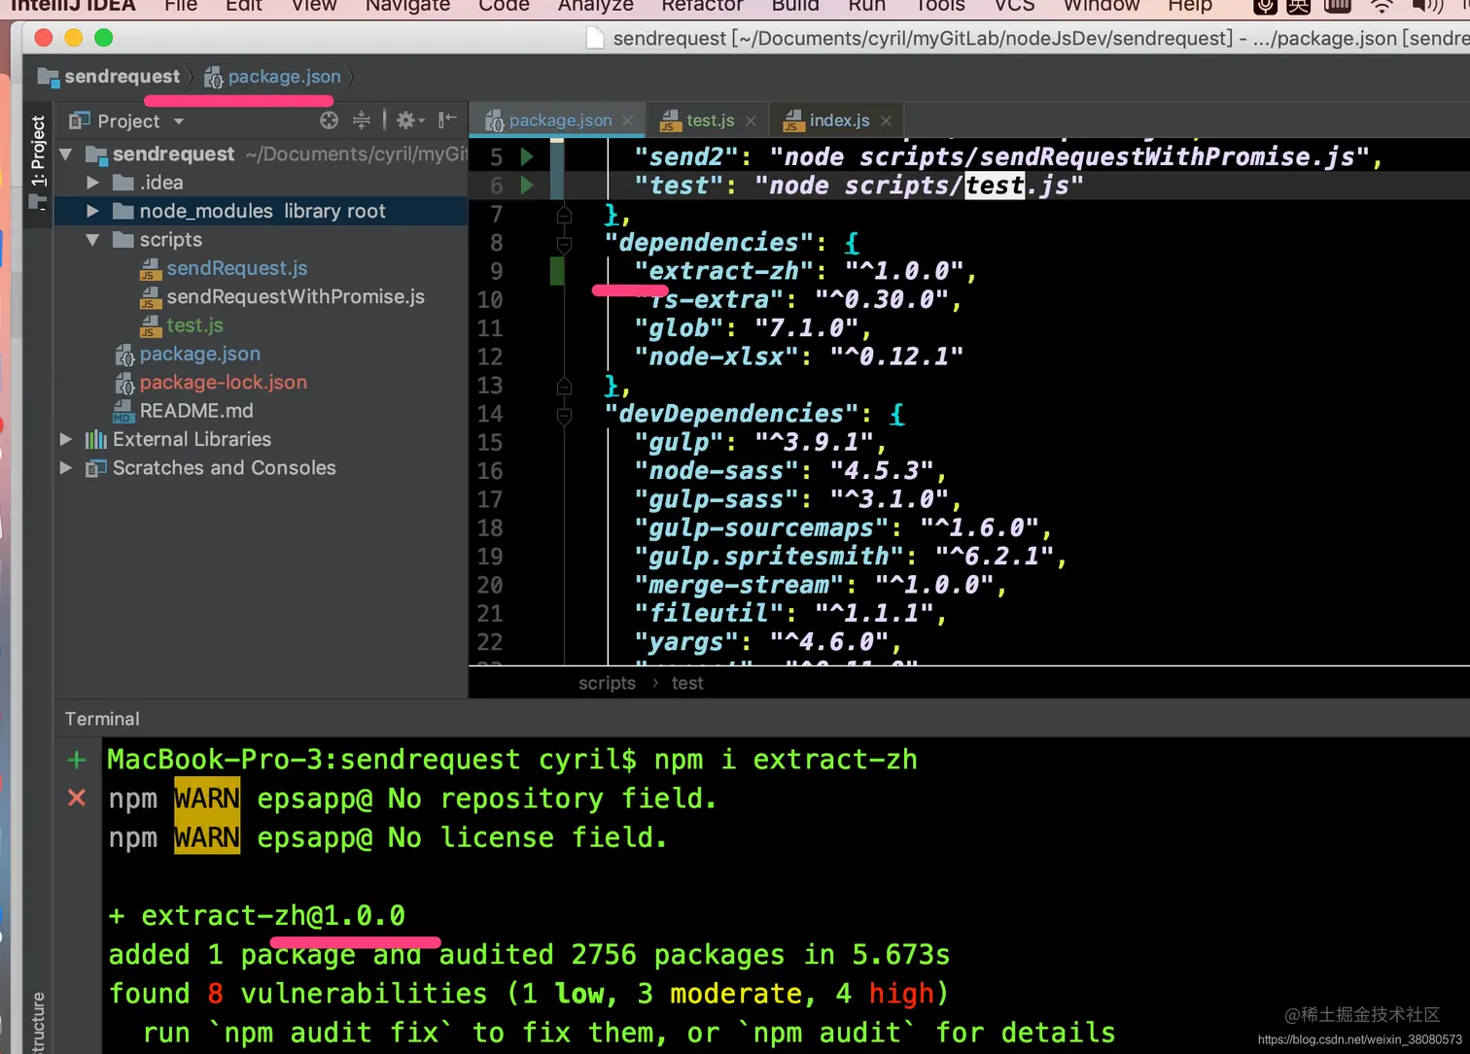This screenshot has width=1470, height=1054.
Task: Click the highlighted word test in line 6
Action: point(994,185)
